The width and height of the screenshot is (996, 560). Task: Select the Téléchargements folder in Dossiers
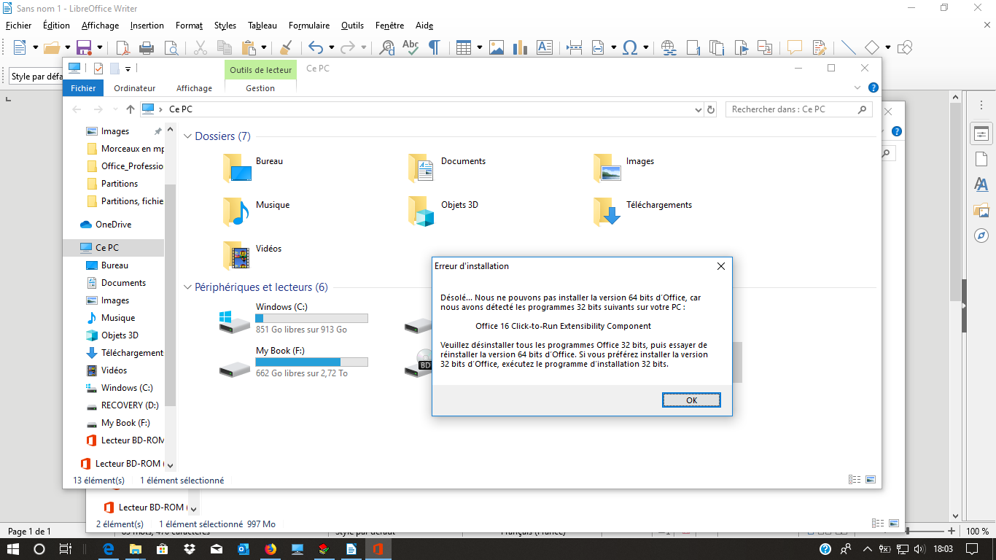click(643, 211)
